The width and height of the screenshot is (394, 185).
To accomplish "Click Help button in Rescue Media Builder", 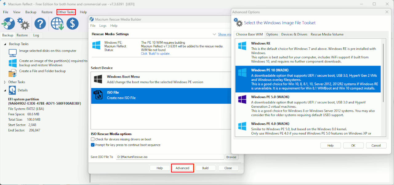I will click(160, 168).
